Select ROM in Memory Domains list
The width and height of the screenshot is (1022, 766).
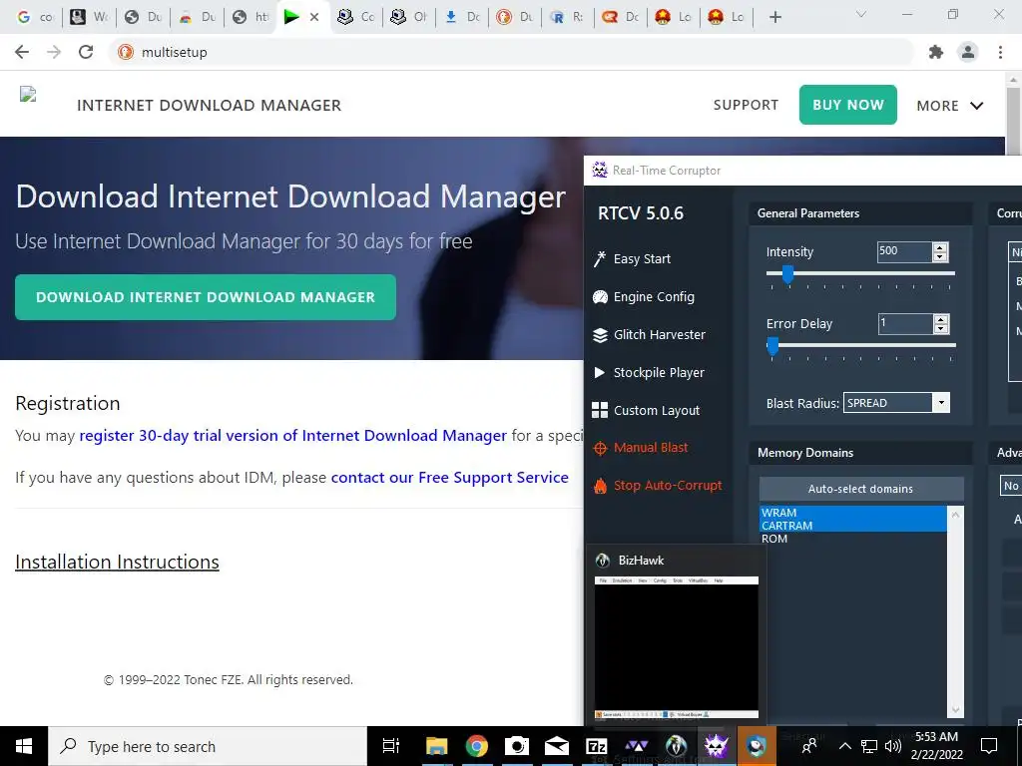(852, 539)
